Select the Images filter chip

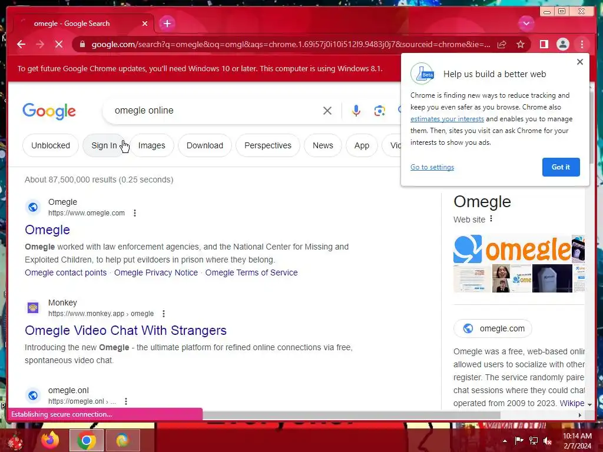pos(151,145)
